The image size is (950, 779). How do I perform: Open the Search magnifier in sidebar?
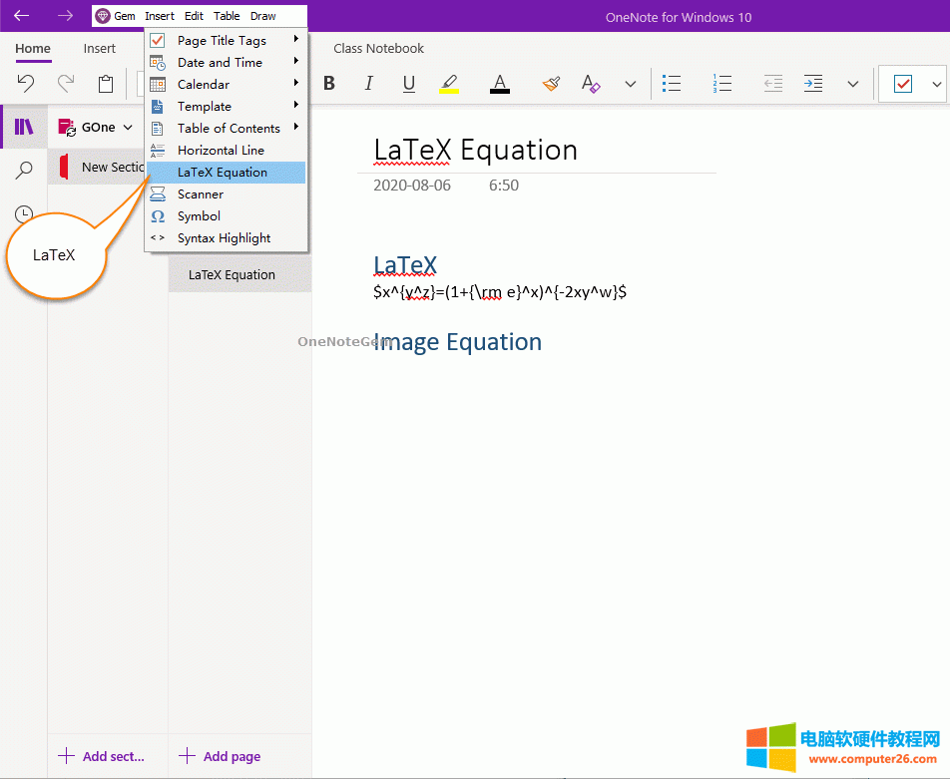(24, 171)
